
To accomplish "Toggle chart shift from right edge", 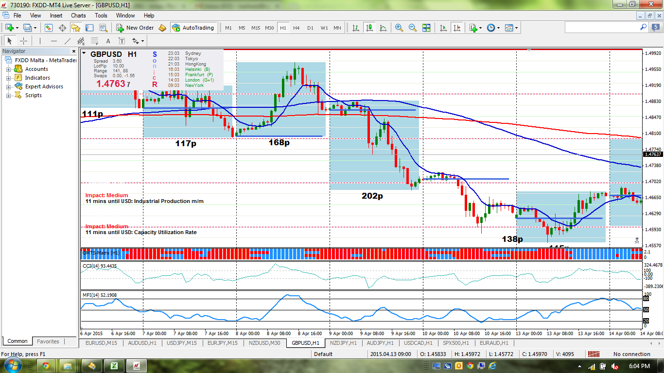I will (x=457, y=28).
